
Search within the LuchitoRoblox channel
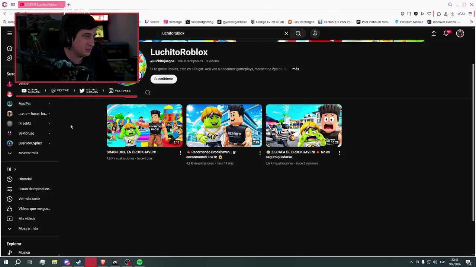pyautogui.click(x=148, y=93)
